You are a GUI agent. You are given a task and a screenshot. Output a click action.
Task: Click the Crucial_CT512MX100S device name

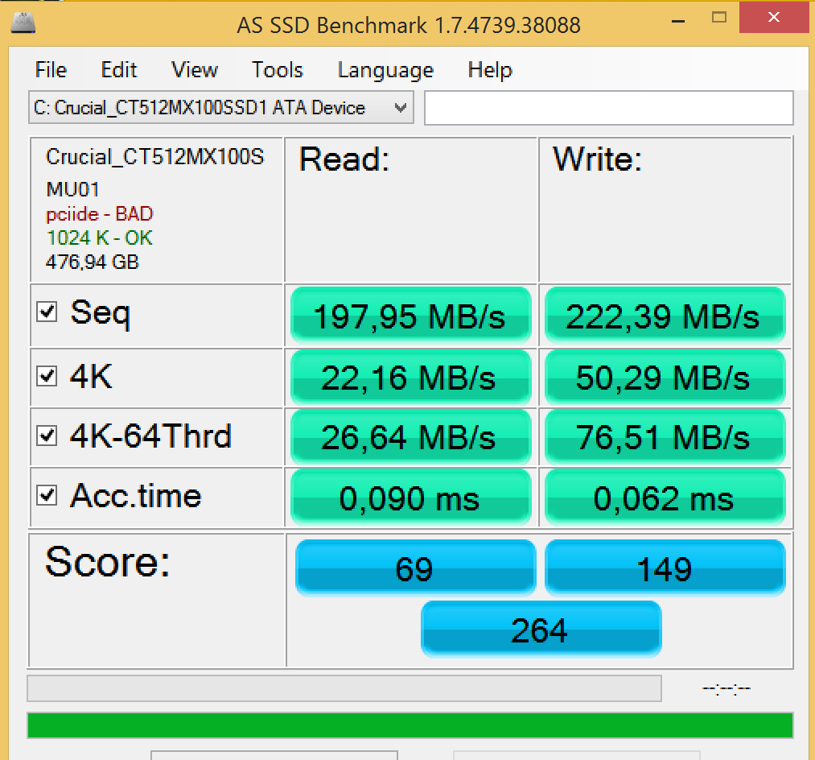(x=155, y=156)
